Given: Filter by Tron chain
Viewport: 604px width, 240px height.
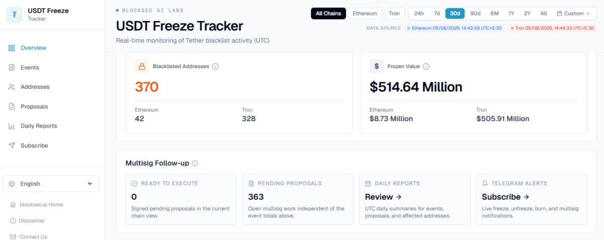Looking at the screenshot, I should pos(394,14).
